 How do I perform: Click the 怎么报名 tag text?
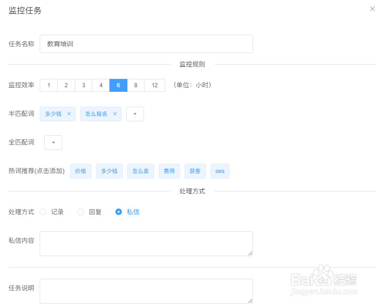pos(96,114)
